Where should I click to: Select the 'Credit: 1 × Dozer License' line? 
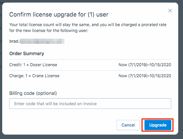(33, 65)
